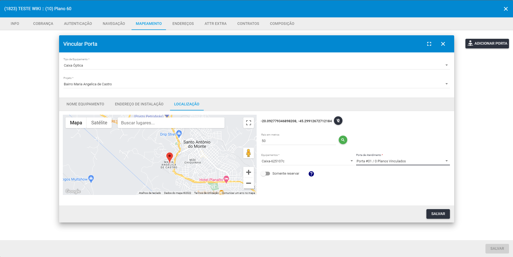The image size is (513, 257).
Task: Click the Google logo on the map
Action: pos(73,191)
